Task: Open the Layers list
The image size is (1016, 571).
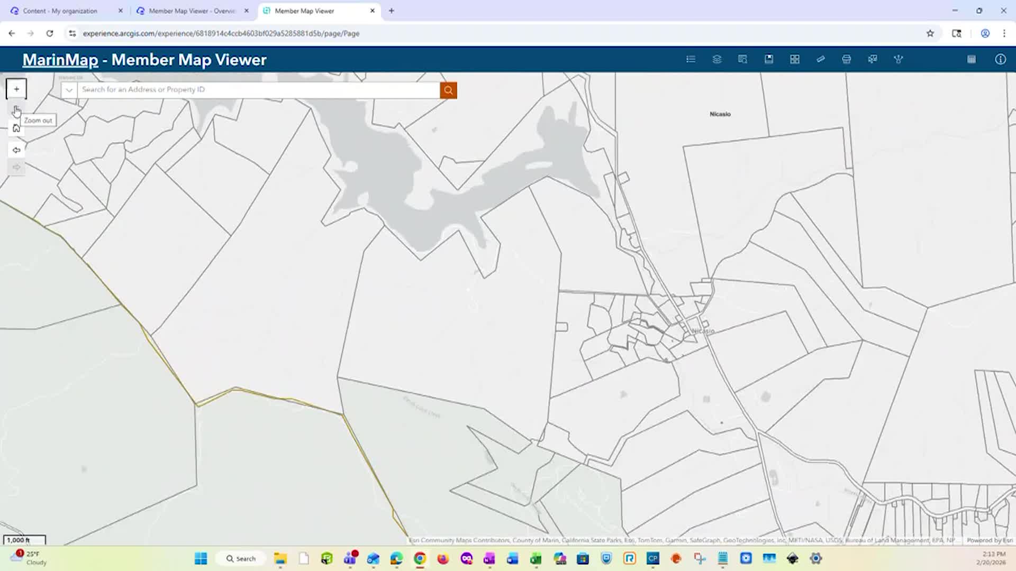Action: [717, 59]
